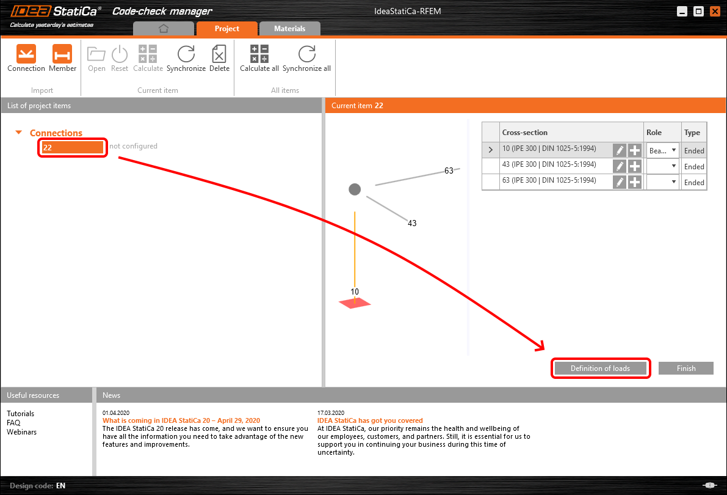The width and height of the screenshot is (727, 495).
Task: Switch to the Project tab
Action: 226,28
